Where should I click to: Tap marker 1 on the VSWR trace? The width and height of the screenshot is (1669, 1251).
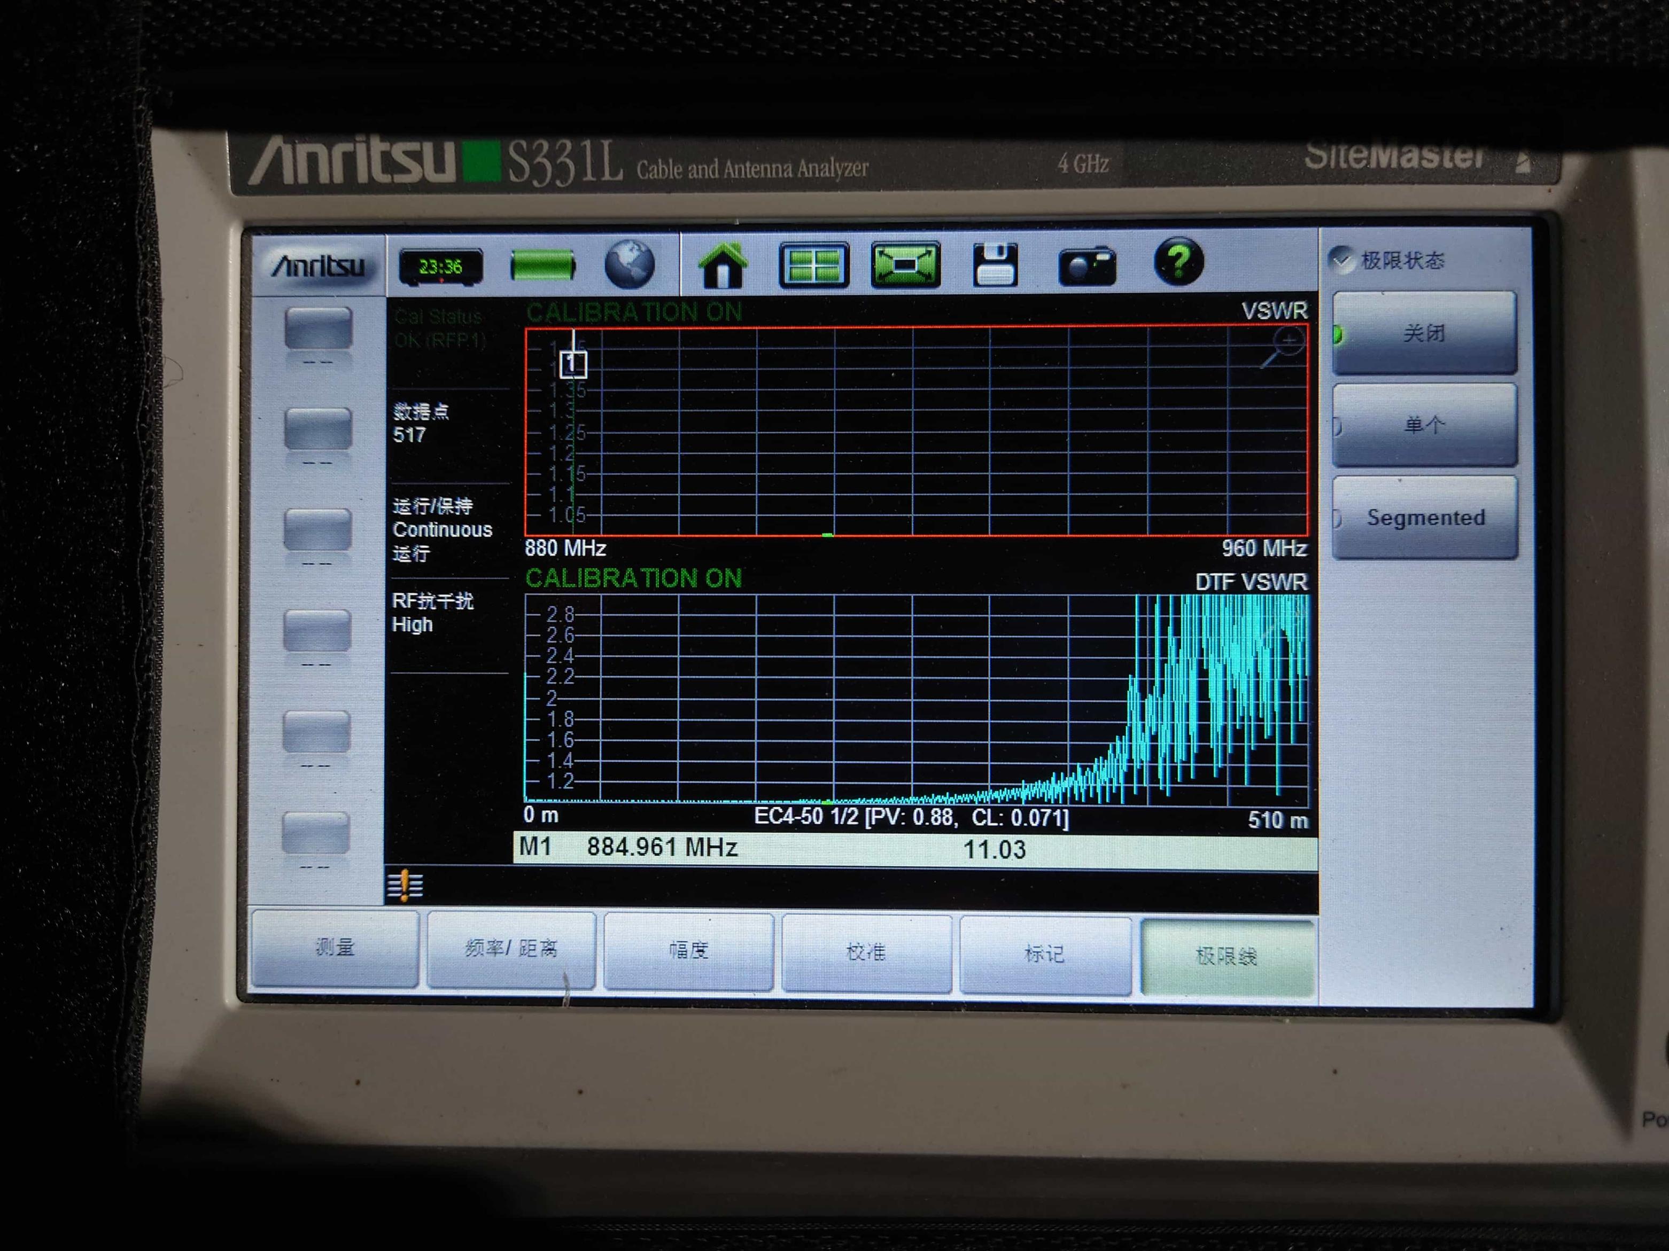point(573,365)
